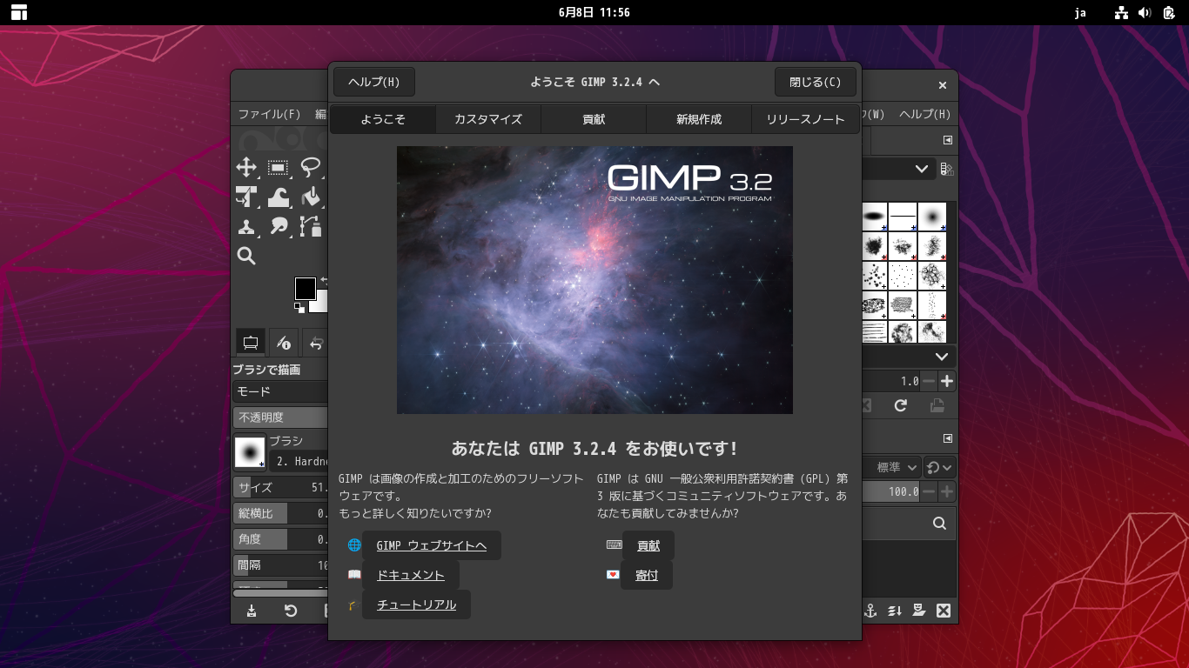Image resolution: width=1189 pixels, height=668 pixels.
Task: Select the Bucket Fill tool
Action: tap(311, 197)
